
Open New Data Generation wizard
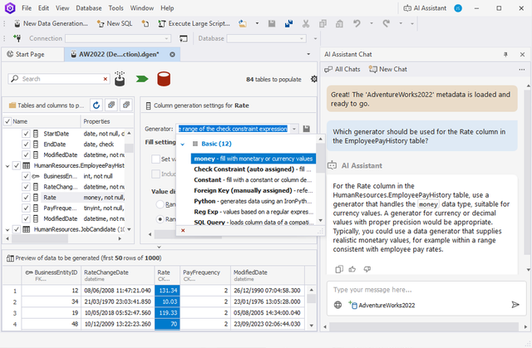click(51, 23)
